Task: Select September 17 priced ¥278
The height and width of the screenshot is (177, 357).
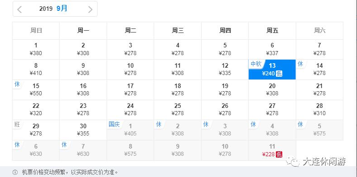Action: pyautogui.click(x=130, y=90)
